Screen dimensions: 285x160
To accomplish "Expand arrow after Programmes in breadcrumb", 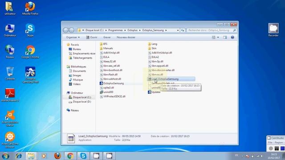I will point(125,30).
